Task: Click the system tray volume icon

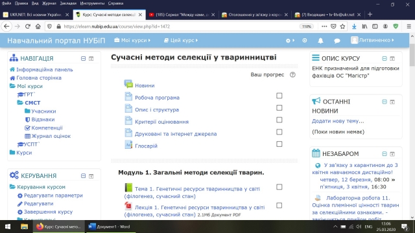Action: coord(359,227)
